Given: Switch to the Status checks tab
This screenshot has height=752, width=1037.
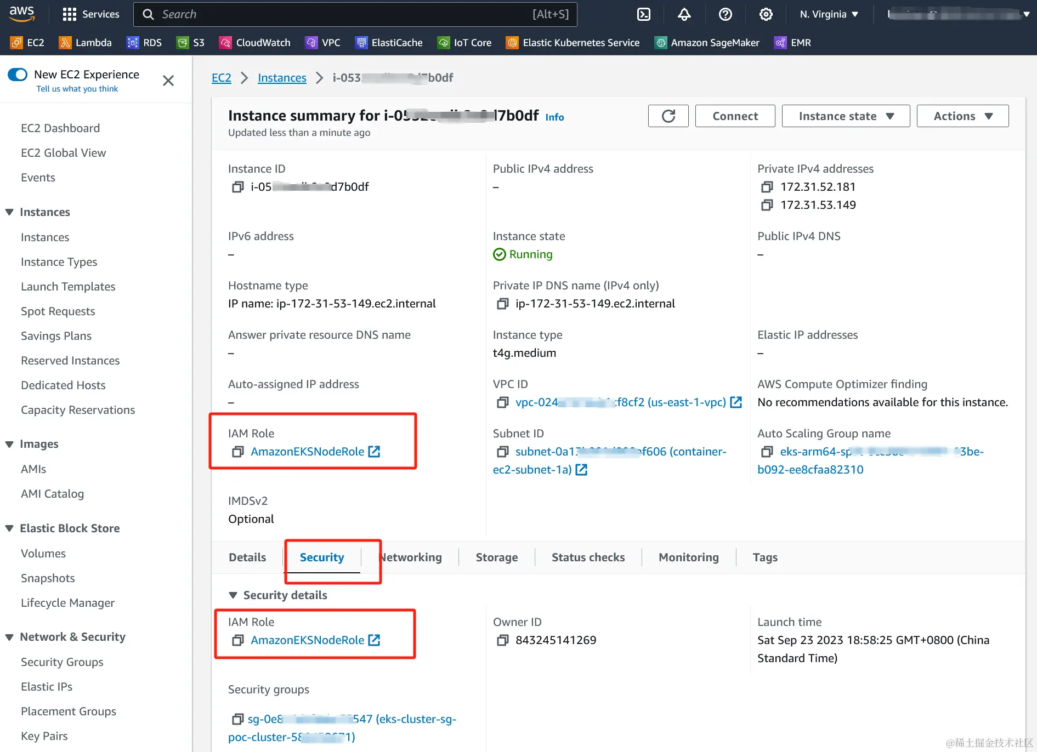Looking at the screenshot, I should click(x=588, y=557).
